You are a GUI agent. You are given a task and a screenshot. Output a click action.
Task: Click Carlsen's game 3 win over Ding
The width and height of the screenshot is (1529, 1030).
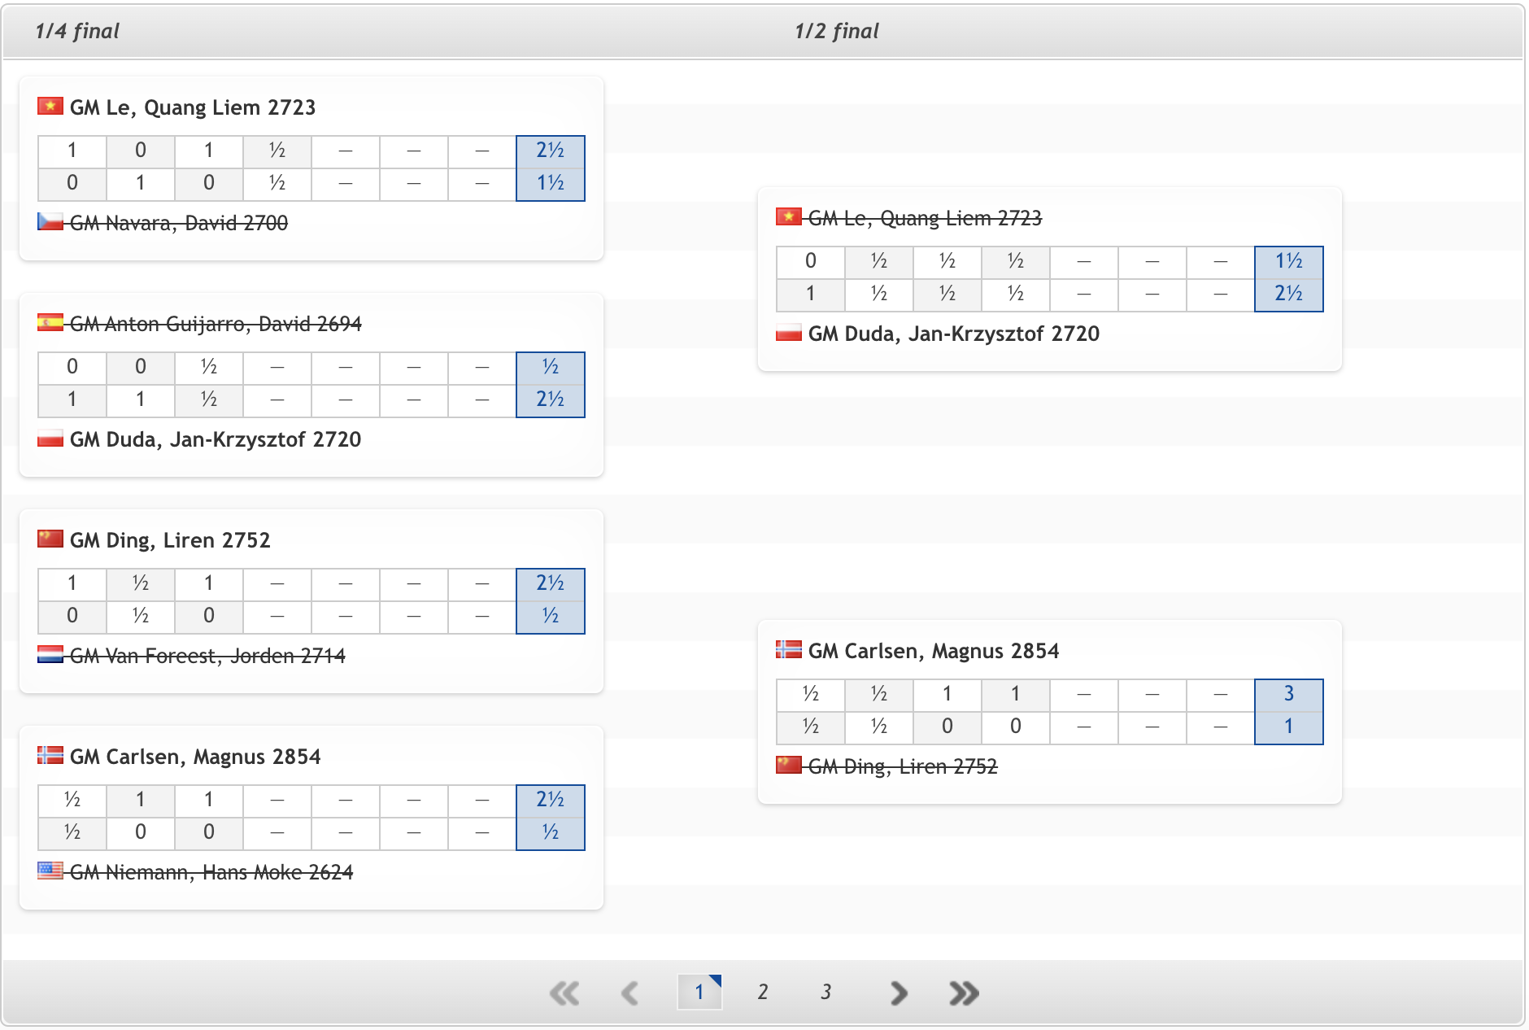pyautogui.click(x=947, y=695)
